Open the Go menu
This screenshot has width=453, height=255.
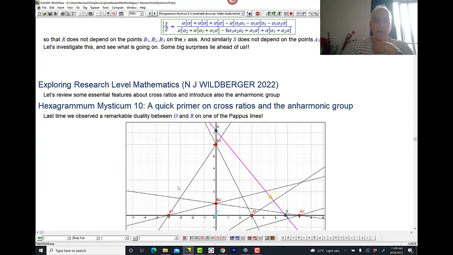(x=78, y=8)
